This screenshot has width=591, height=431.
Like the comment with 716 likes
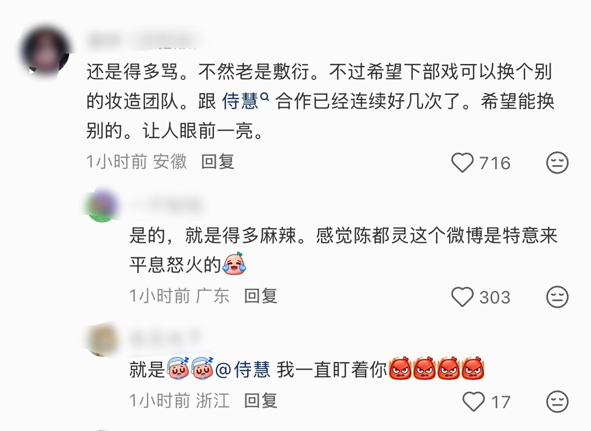coord(462,163)
